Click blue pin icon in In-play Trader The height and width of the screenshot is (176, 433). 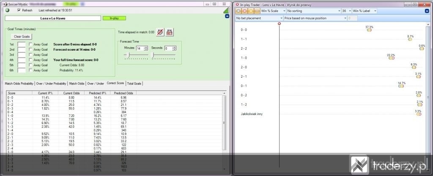tap(427, 11)
